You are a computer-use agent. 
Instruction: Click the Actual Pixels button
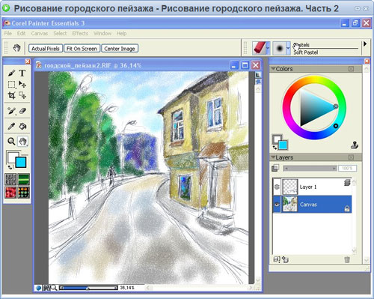tap(46, 49)
